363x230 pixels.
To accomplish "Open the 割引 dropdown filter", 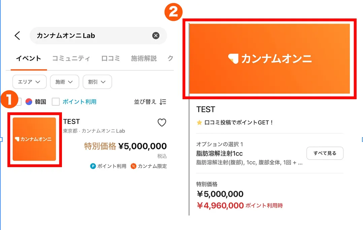I will 97,82.
